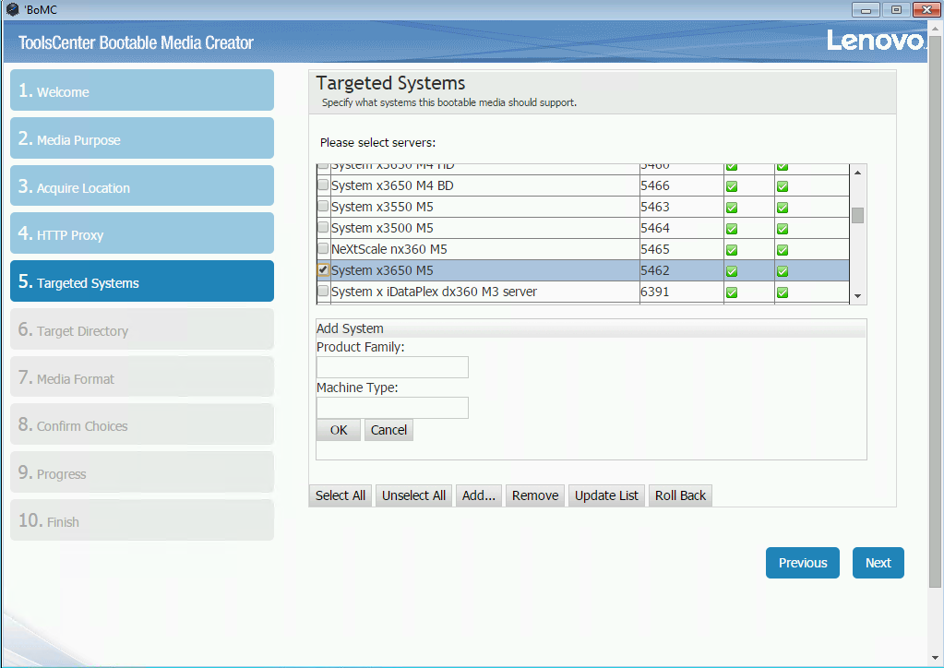Click first green check icon in row 5465
Viewport: 944px width, 668px height.
coord(732,250)
